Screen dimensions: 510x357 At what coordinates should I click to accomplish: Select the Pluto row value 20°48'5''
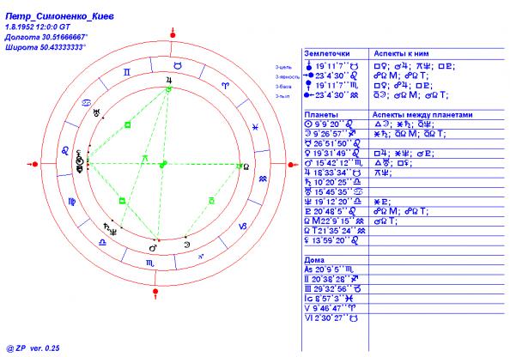(x=331, y=211)
